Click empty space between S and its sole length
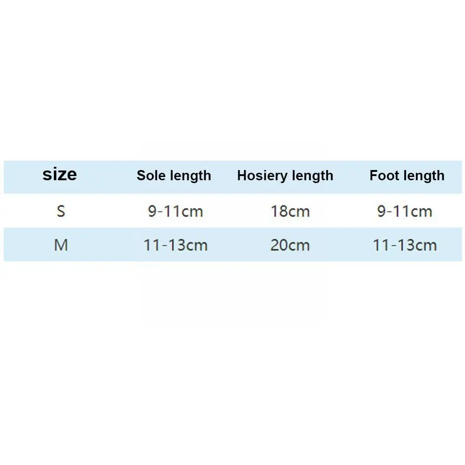 tap(107, 211)
